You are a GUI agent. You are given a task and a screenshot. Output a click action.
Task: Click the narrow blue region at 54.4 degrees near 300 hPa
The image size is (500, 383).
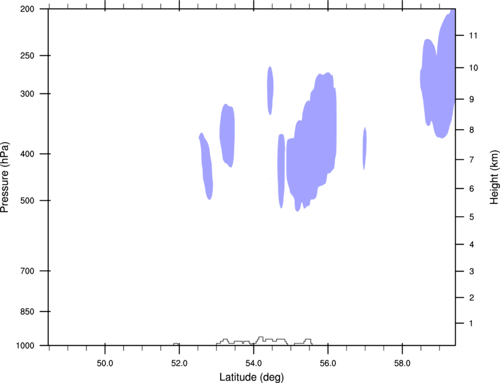pyautogui.click(x=270, y=91)
